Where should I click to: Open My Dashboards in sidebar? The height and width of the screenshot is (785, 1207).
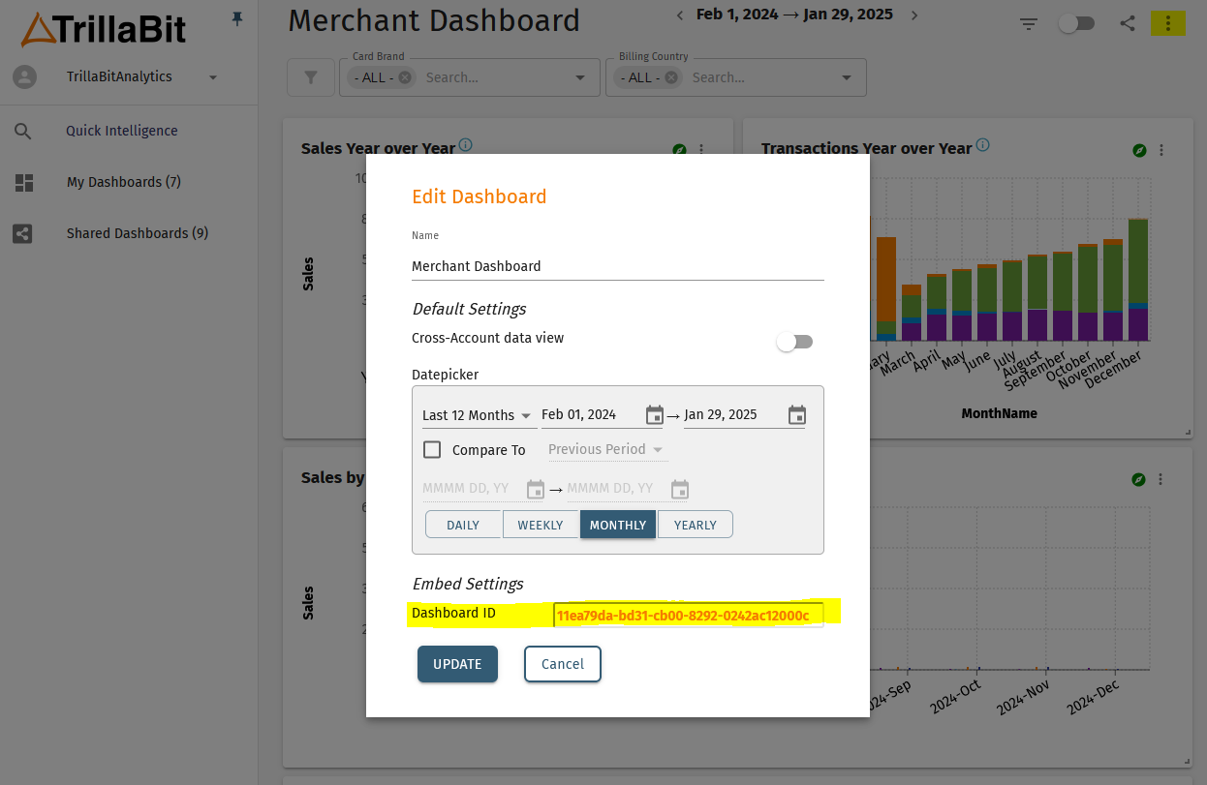pos(123,182)
